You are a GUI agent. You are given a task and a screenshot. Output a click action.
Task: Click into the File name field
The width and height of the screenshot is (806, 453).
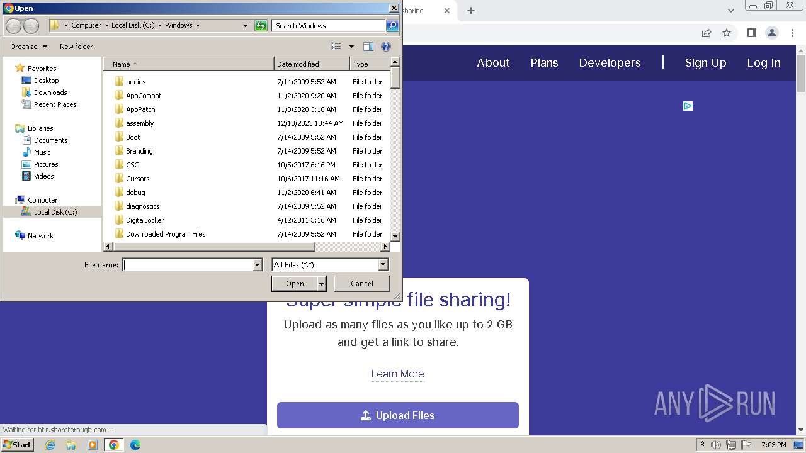click(188, 265)
